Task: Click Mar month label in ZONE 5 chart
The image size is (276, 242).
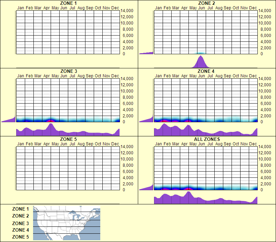Action: click(x=38, y=144)
